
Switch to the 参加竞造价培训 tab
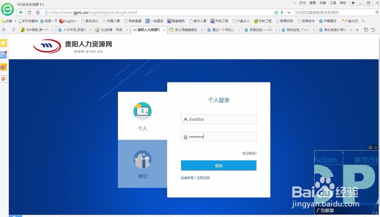pos(336,30)
